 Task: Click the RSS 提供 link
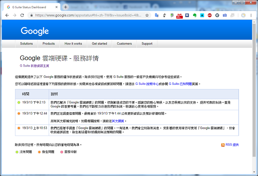click(232, 145)
